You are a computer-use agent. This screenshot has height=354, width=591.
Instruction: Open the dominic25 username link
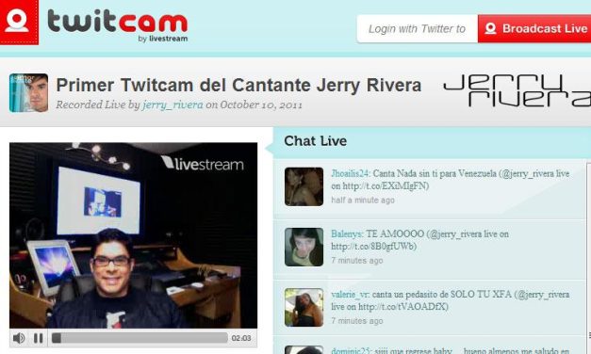coord(351,350)
